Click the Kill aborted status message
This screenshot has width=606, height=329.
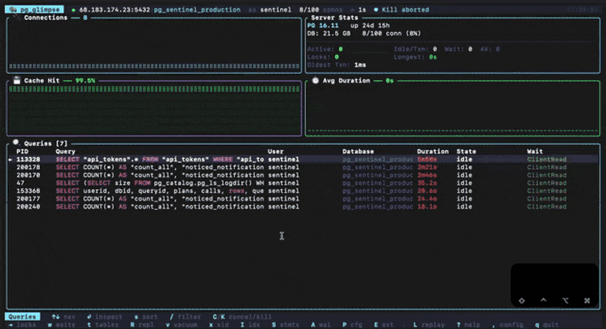[405, 9]
